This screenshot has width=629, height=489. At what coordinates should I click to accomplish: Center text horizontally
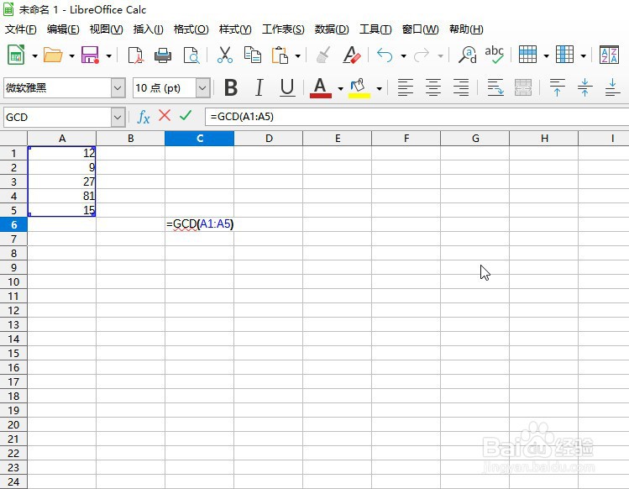pos(433,87)
